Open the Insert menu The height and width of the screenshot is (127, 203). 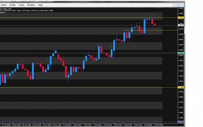[x=4, y=5]
